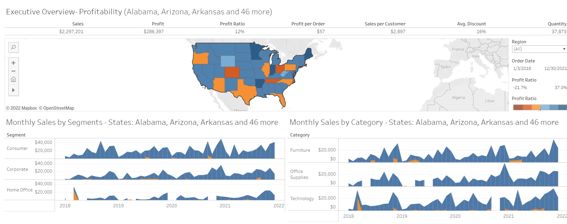The image size is (567, 224).
Task: Open the Region filter dropdown
Action: [x=539, y=49]
